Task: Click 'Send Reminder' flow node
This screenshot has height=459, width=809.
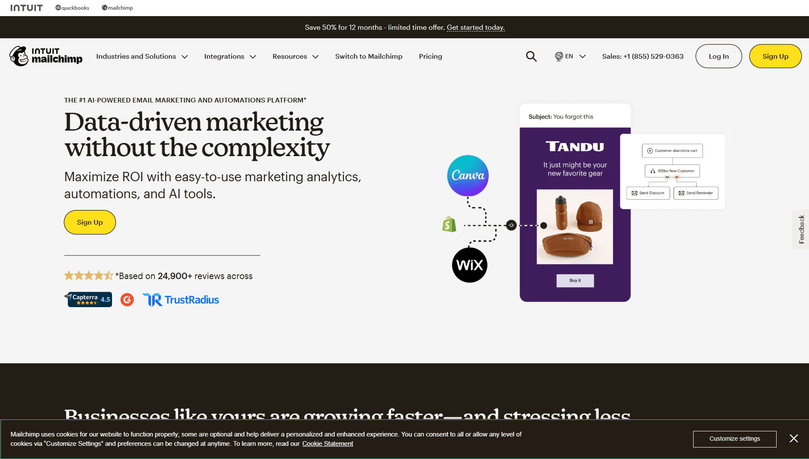Action: point(696,193)
